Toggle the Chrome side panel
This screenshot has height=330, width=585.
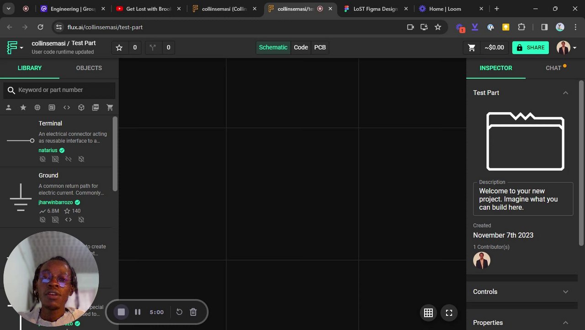(544, 27)
